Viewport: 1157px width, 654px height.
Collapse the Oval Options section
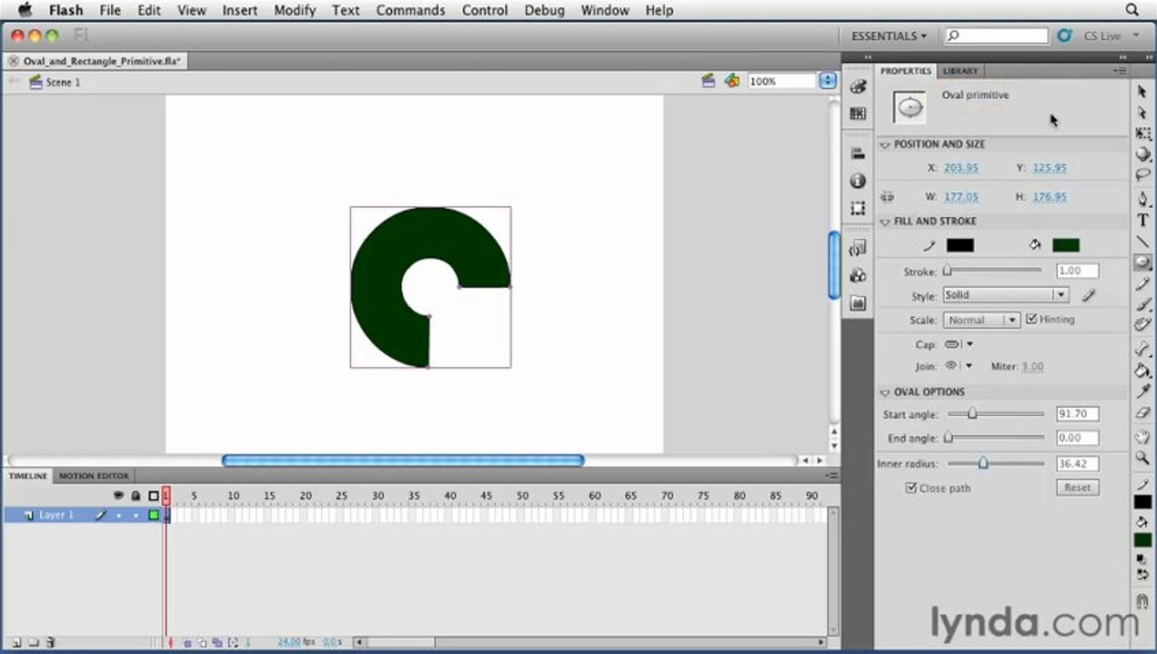point(885,392)
